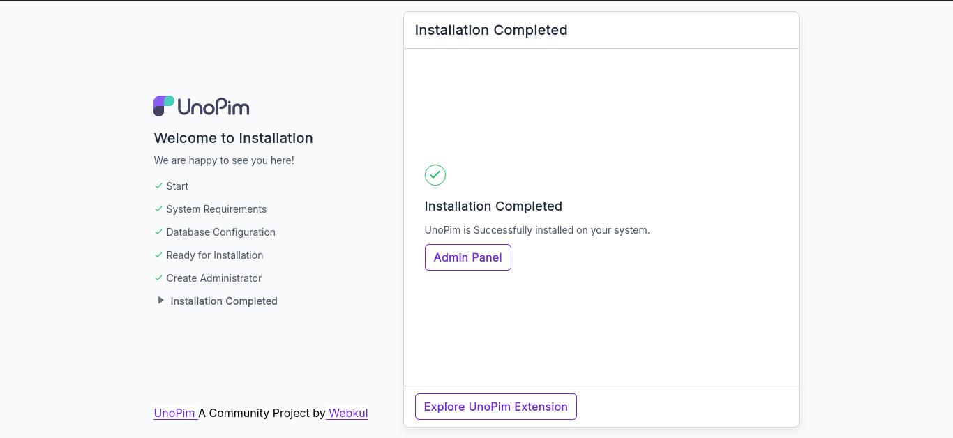This screenshot has height=438, width=953.
Task: Click the checkmark beside Create Administrator
Action: click(158, 278)
